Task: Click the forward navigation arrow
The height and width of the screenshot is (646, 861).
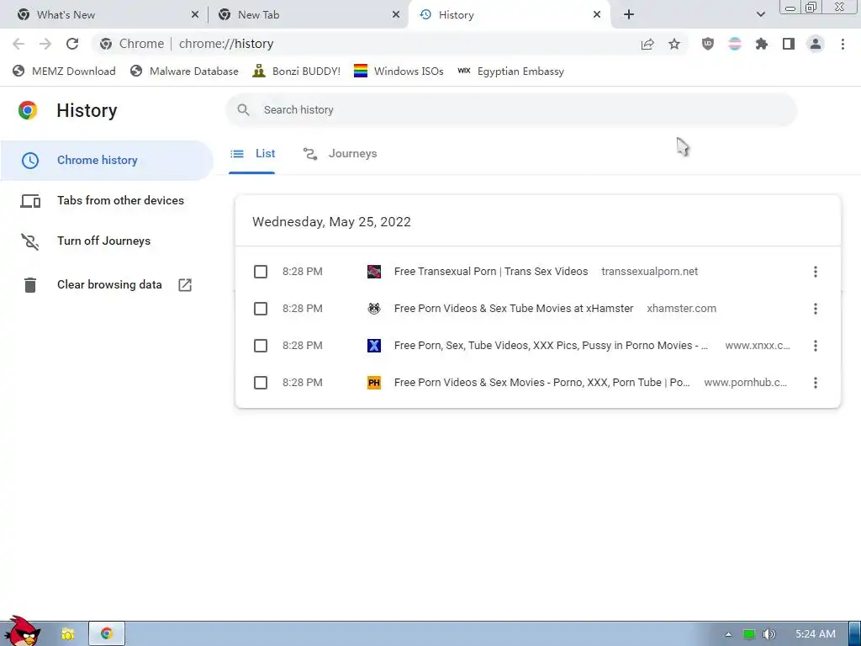Action: click(45, 44)
